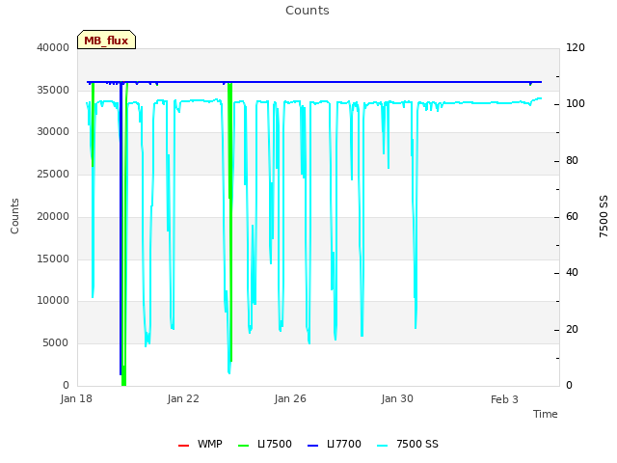Click the MB_flux label tag
The image size is (617, 463).
click(106, 40)
